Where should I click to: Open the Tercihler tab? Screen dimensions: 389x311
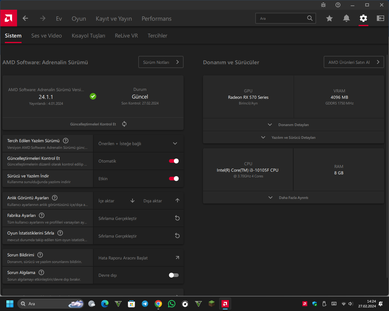click(x=157, y=36)
